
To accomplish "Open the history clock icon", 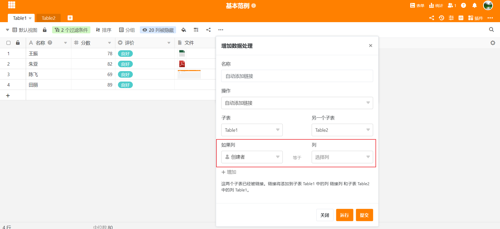I will (x=441, y=18).
